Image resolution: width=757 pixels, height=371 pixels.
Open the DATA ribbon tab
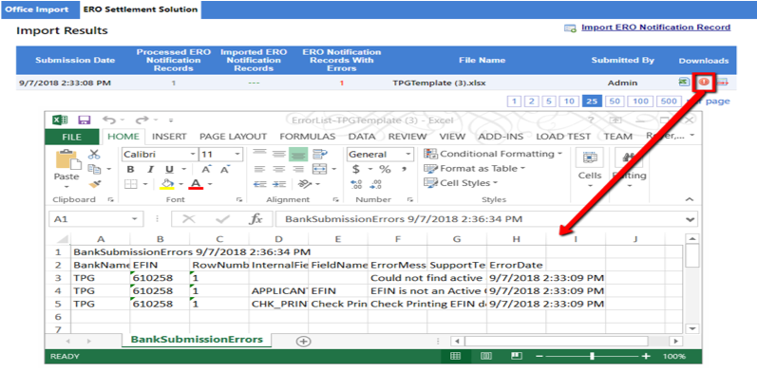tap(362, 137)
